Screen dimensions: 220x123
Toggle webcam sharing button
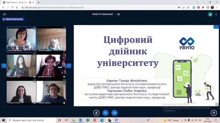click(x=114, y=113)
